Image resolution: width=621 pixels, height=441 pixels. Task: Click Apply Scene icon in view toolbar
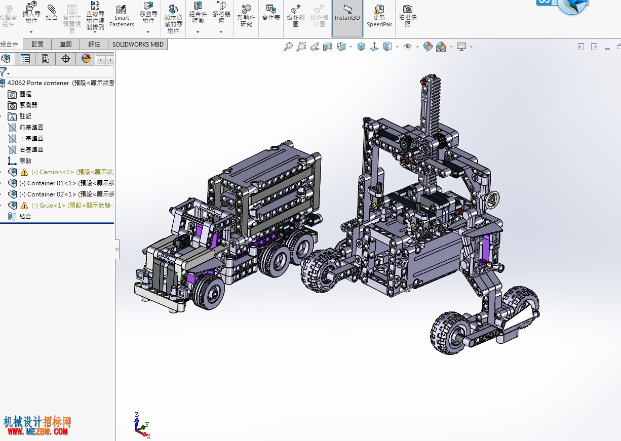point(441,47)
